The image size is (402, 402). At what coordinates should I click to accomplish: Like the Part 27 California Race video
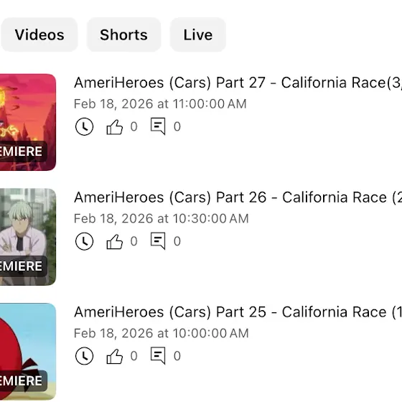[x=115, y=126]
